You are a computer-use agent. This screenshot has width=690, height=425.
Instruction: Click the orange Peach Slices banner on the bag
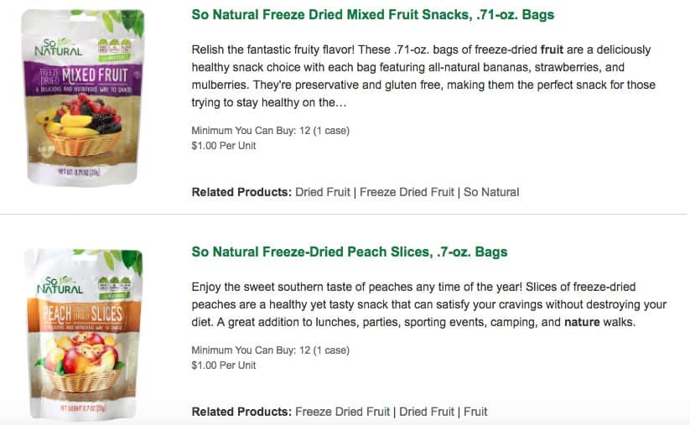click(x=84, y=315)
